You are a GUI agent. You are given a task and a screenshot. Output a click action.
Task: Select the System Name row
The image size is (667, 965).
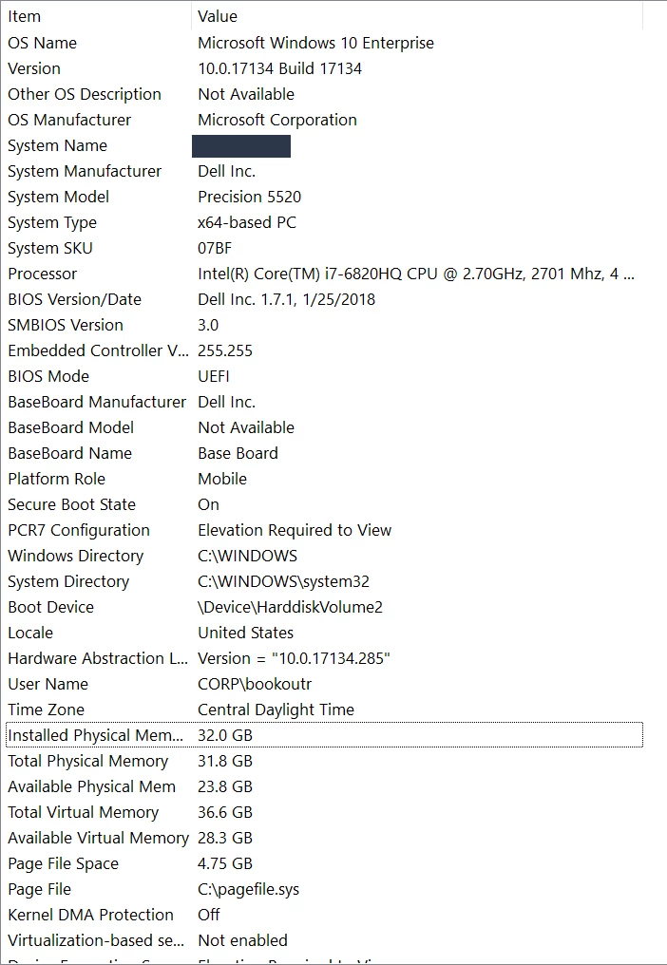click(325, 146)
